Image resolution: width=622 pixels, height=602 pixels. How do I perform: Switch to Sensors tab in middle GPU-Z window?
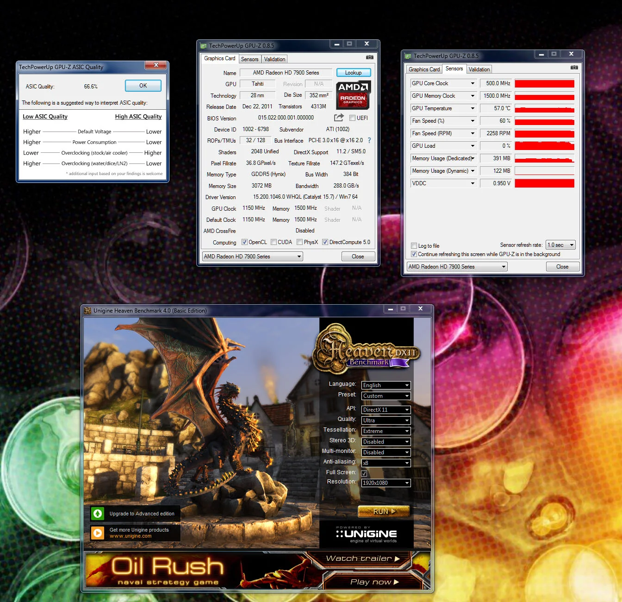(x=249, y=59)
